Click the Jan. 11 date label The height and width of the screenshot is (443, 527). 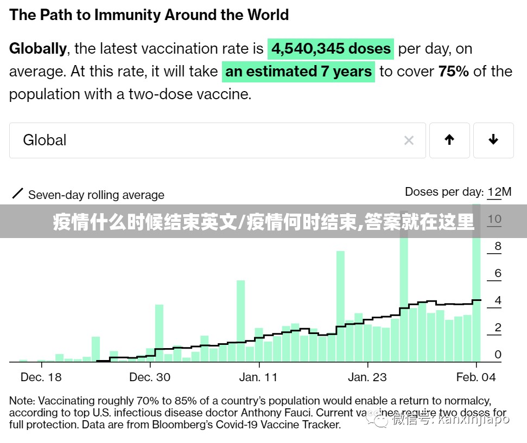tap(258, 377)
